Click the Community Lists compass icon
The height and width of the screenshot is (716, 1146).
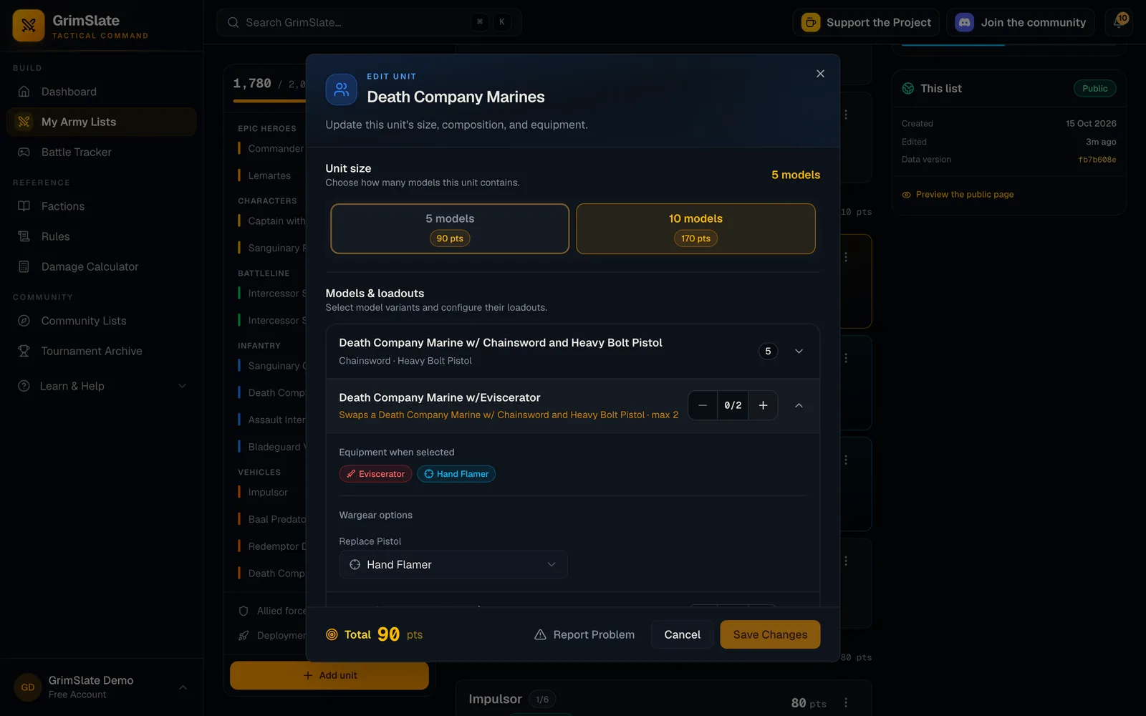click(24, 321)
